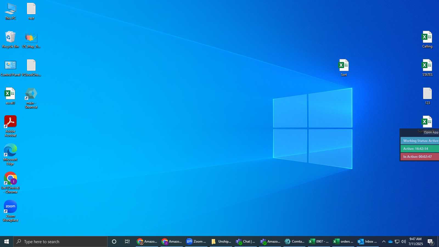Switch to Outlook Inbox taskbar window
439x247 pixels.
pyautogui.click(x=368, y=242)
